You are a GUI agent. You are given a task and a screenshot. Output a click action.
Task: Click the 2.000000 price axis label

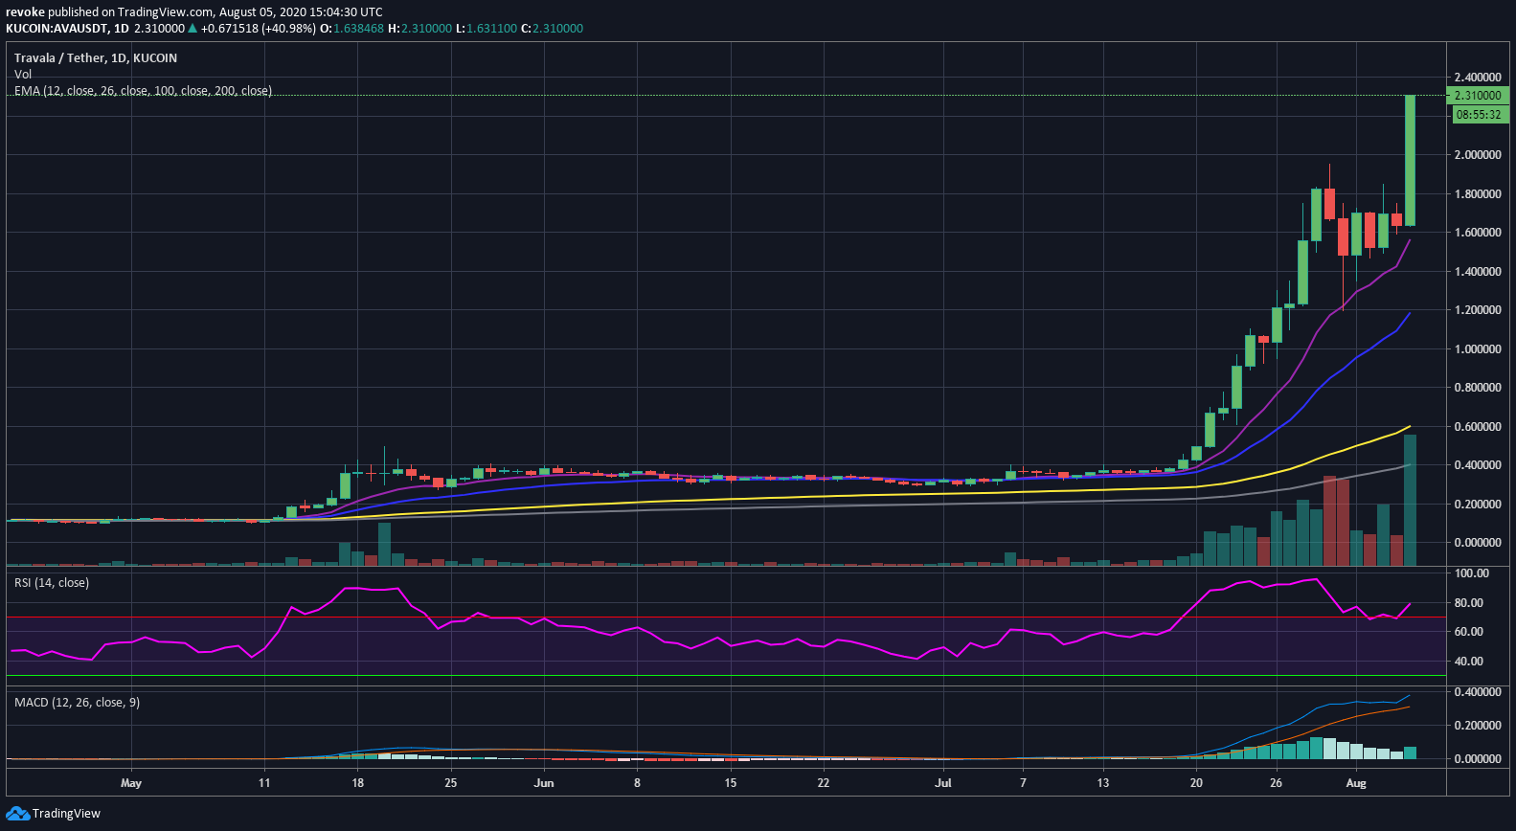pos(1478,155)
